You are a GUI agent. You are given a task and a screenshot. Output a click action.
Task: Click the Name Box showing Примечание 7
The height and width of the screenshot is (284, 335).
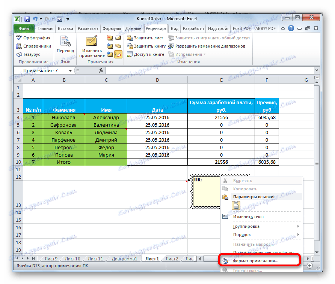(41, 70)
